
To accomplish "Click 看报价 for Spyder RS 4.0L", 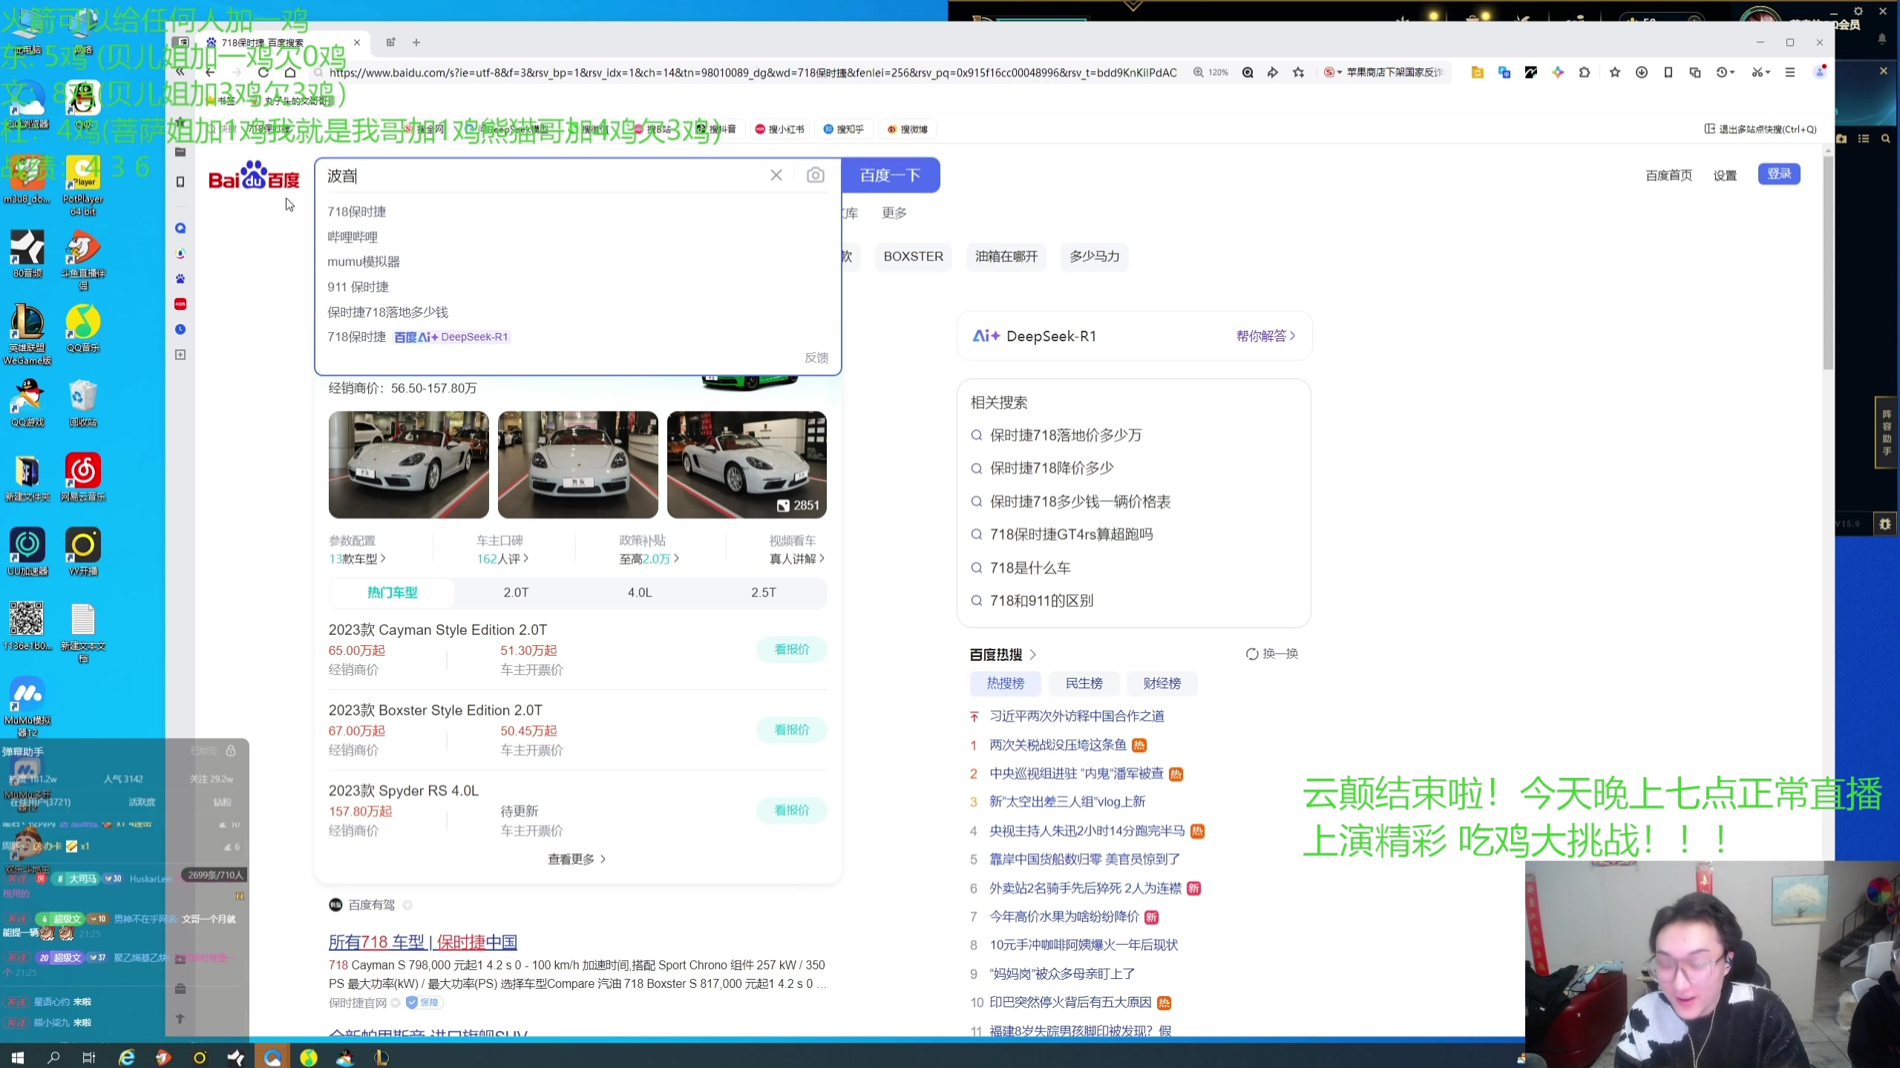I will coord(792,810).
